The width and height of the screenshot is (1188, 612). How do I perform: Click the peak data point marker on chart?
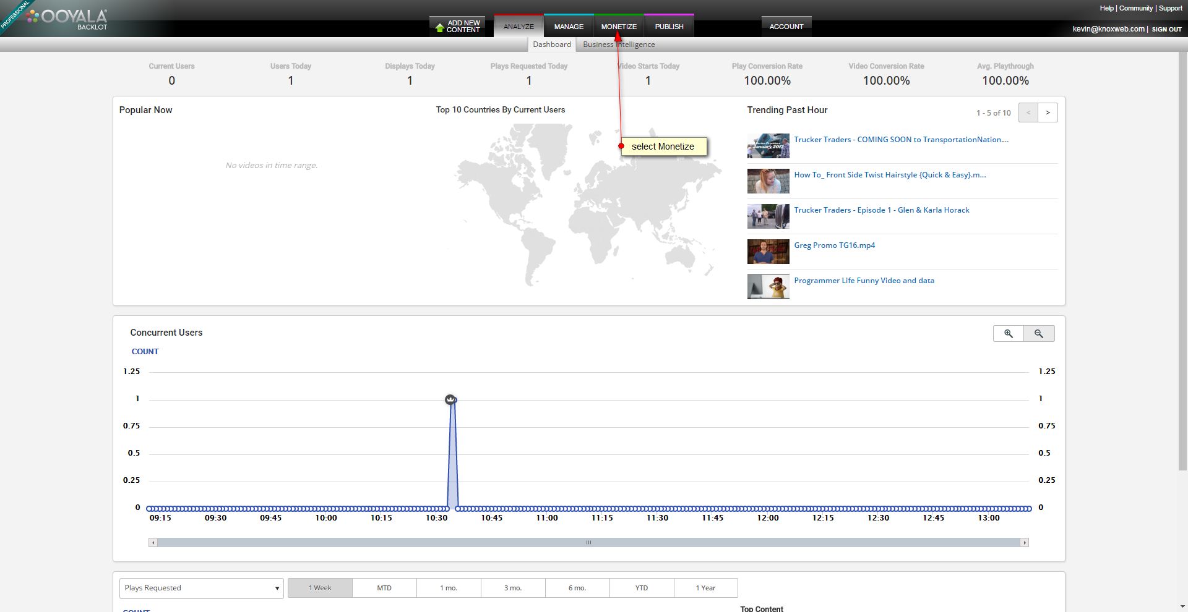coord(450,399)
